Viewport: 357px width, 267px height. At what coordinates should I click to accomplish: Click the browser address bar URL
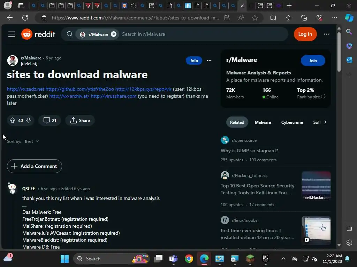[135, 18]
